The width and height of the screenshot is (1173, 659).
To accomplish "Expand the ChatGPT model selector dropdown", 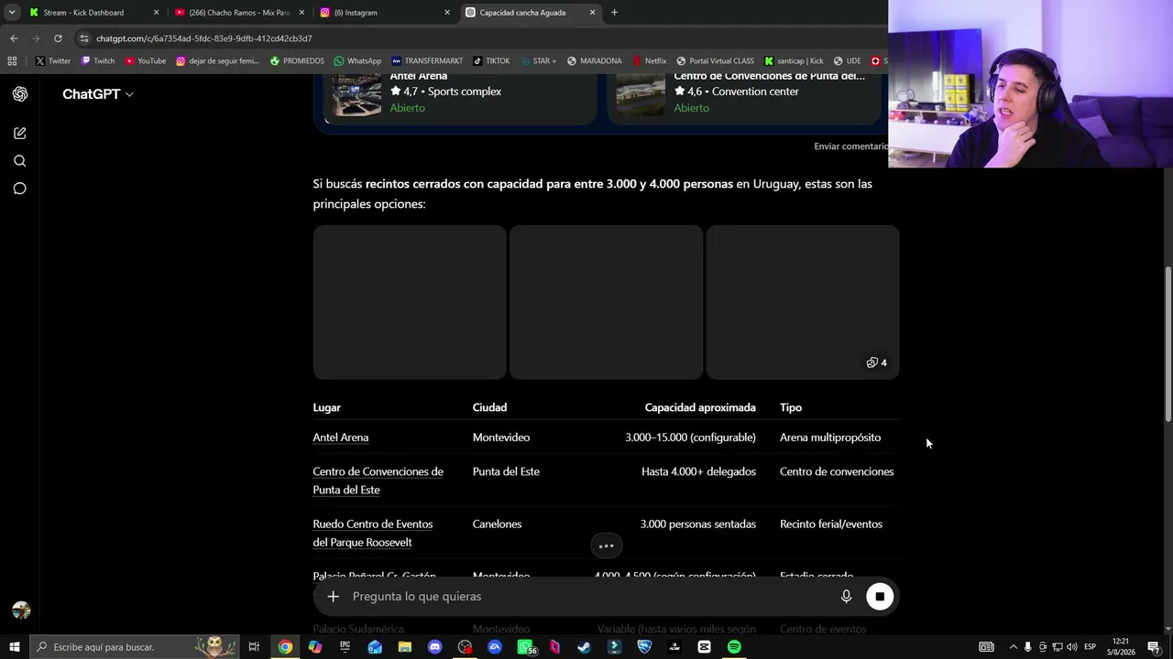I will click(x=98, y=94).
